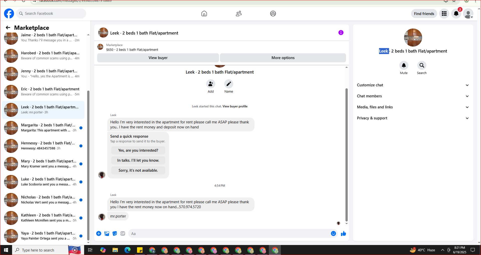
Task: Open Margarita's unread conversation
Action: [x=43, y=128]
